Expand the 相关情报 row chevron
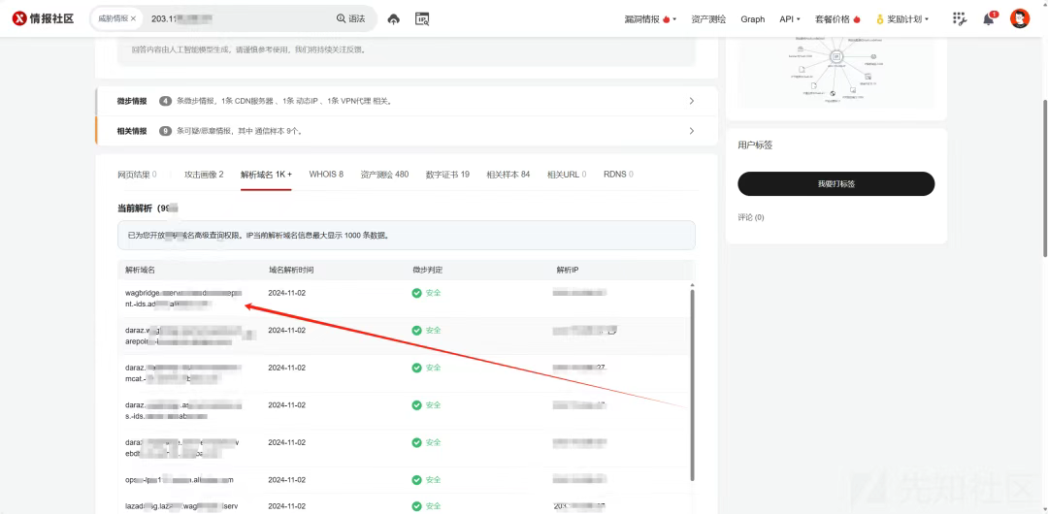The width and height of the screenshot is (1048, 514). point(692,131)
